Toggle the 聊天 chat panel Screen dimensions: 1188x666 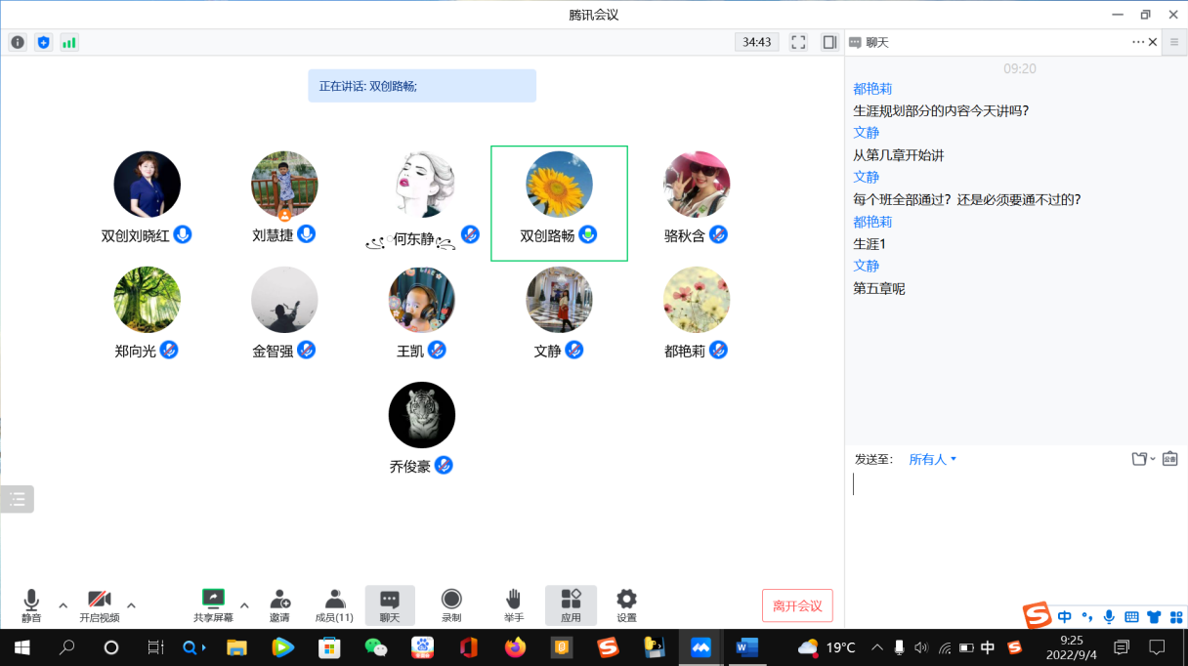pyautogui.click(x=390, y=605)
